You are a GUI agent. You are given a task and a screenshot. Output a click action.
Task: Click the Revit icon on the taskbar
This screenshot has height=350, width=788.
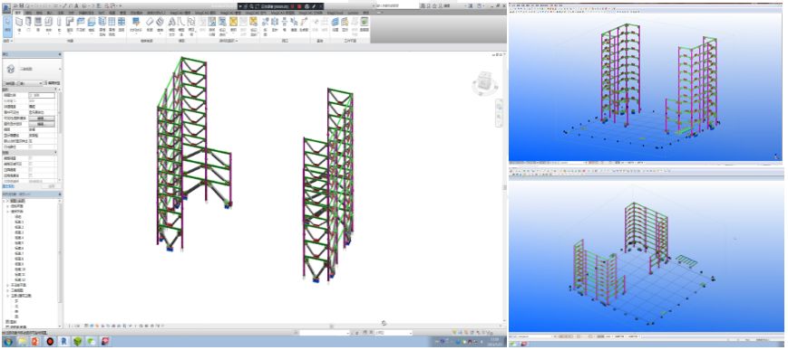coord(64,342)
